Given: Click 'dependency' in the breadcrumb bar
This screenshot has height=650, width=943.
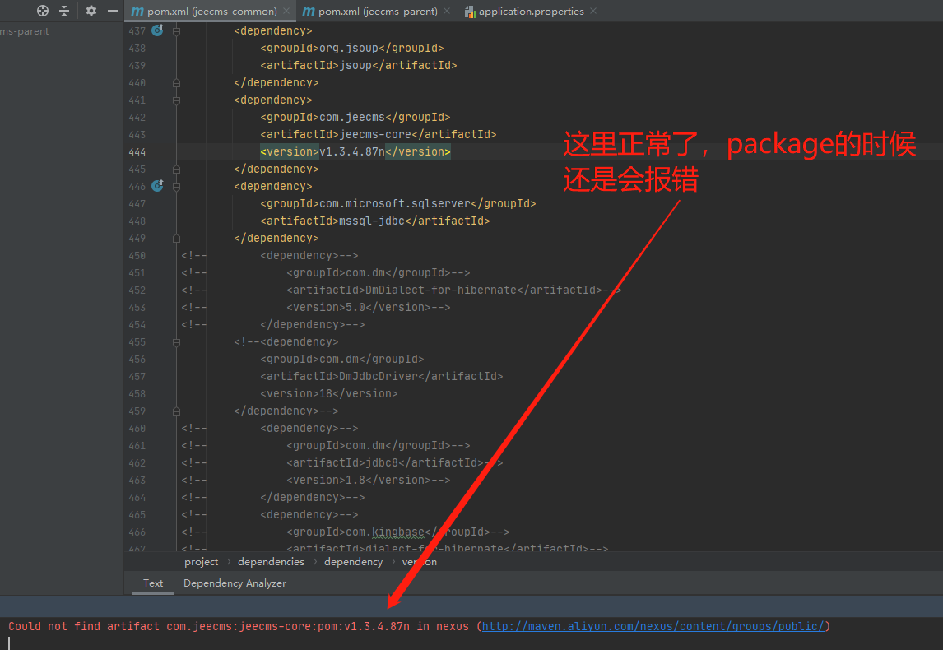Looking at the screenshot, I should click(353, 562).
